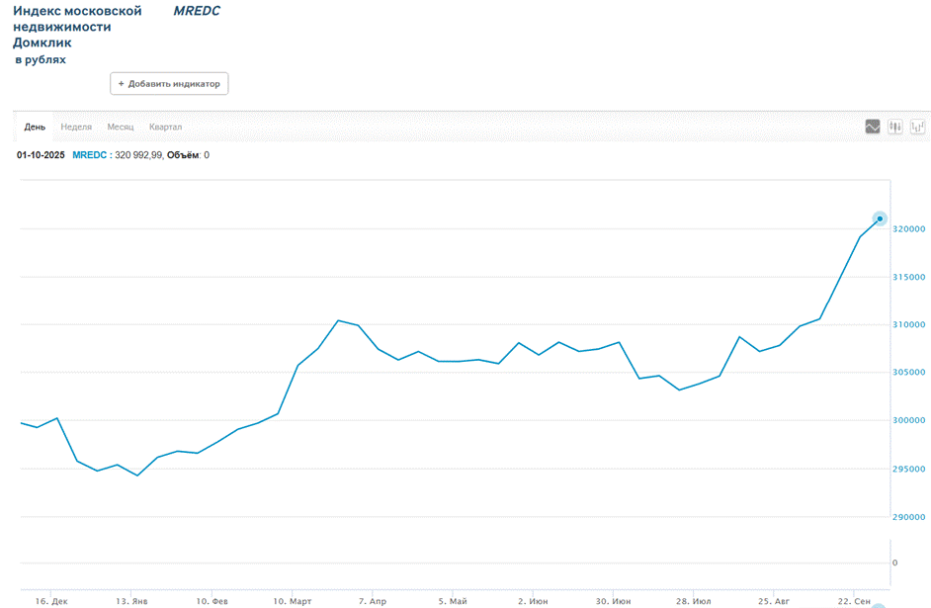Open the 'Месяц' interval tab
The height and width of the screenshot is (608, 931).
point(121,128)
